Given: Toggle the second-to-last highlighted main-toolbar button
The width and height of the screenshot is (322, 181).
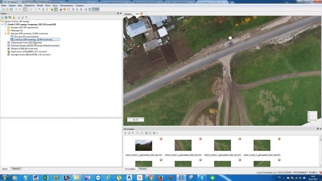Looking at the screenshot, I should [x=94, y=10].
